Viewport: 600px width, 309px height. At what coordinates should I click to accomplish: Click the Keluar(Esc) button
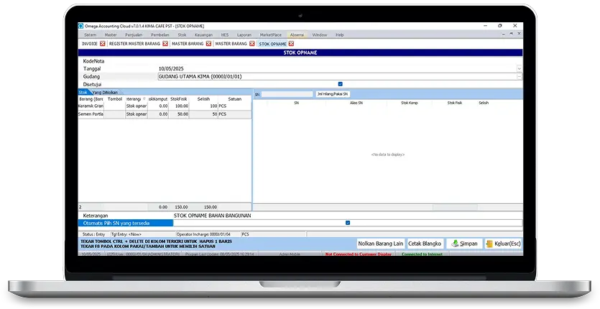coord(503,244)
